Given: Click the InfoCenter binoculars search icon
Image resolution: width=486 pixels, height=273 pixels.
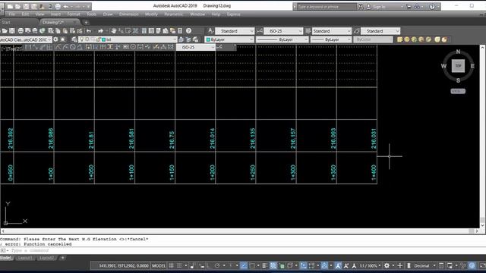Looking at the screenshot, I should pyautogui.click(x=361, y=7).
